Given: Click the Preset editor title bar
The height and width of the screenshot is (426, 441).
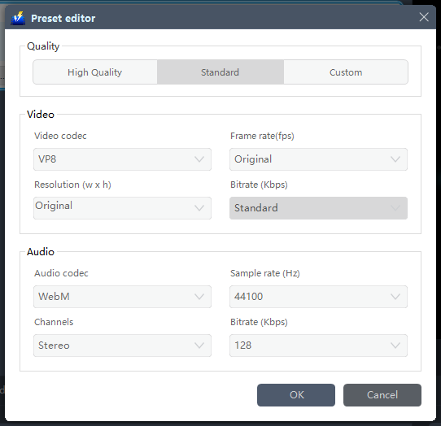Looking at the screenshot, I should click(x=220, y=17).
